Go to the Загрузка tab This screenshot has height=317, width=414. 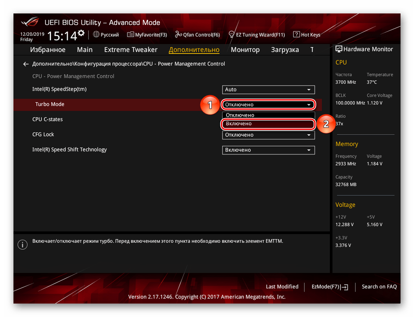pos(285,50)
